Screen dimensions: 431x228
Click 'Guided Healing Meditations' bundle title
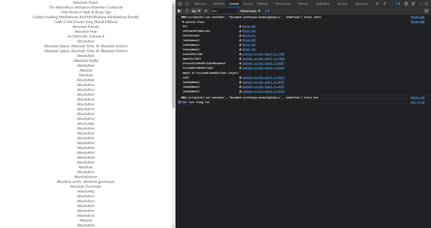pyautogui.click(x=86, y=17)
